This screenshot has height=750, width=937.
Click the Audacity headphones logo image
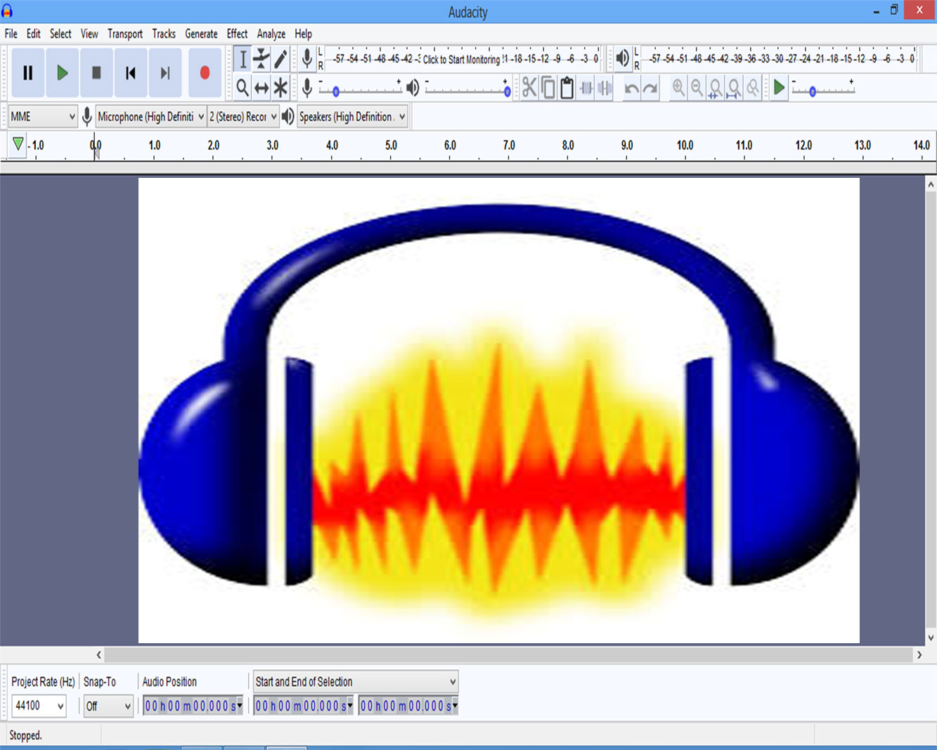[x=499, y=410]
